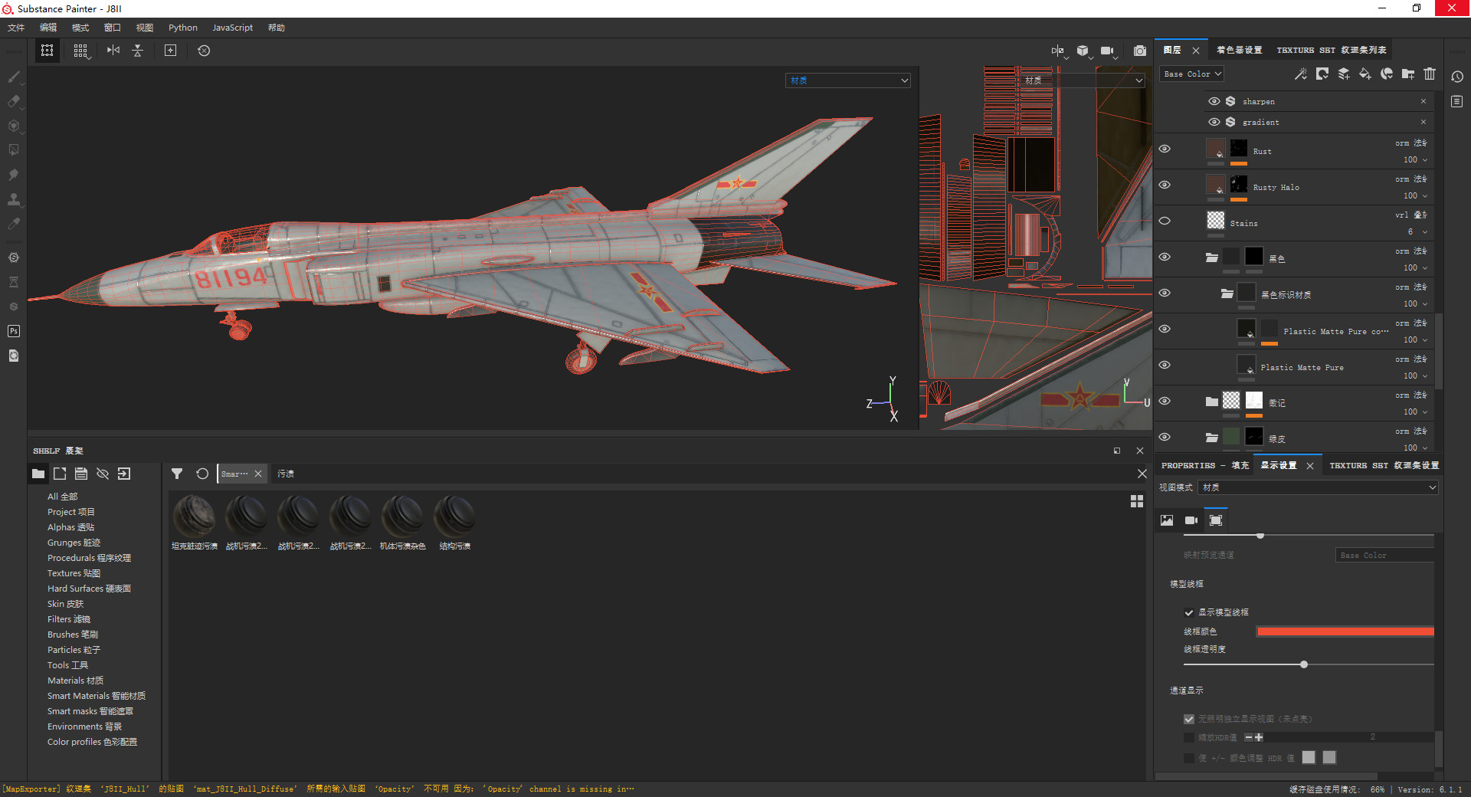Switch to PROPERTIES - 填充 tab
Screen dimensions: 1471x797
[1205, 465]
